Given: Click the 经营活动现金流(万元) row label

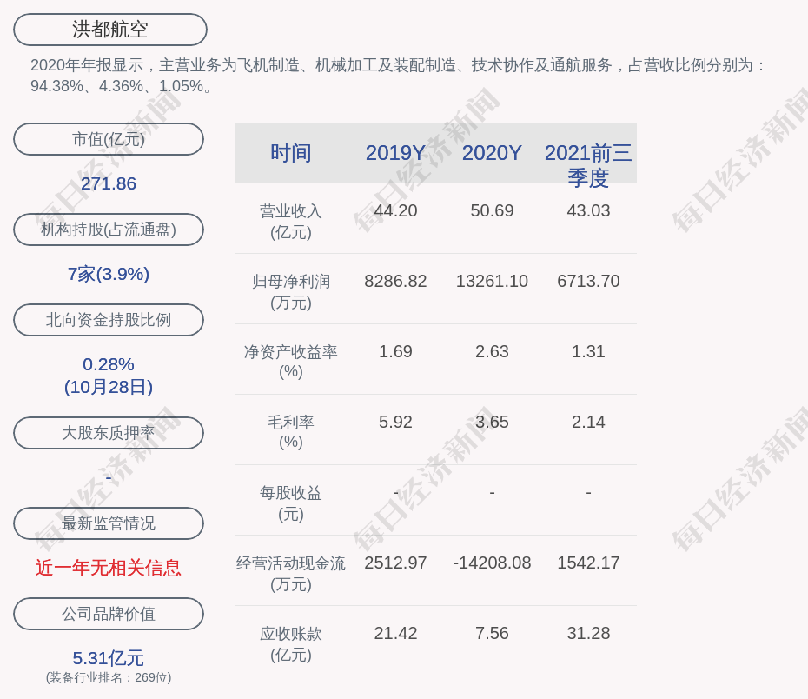Looking at the screenshot, I should (291, 574).
